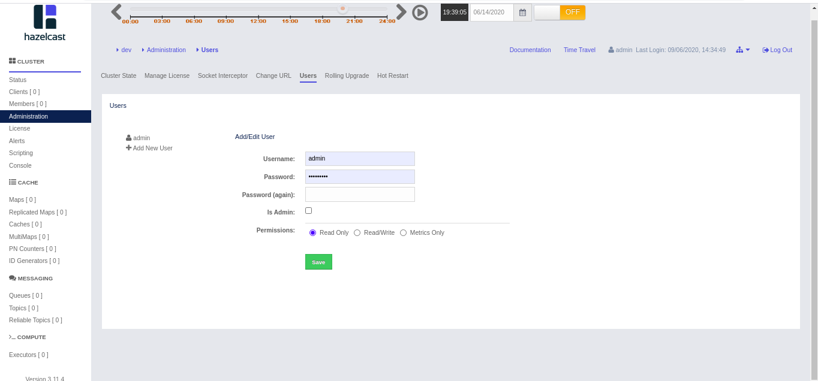Click the timeline play button

(420, 13)
